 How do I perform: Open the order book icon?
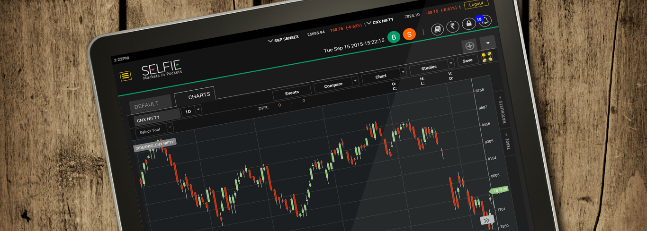(x=438, y=29)
